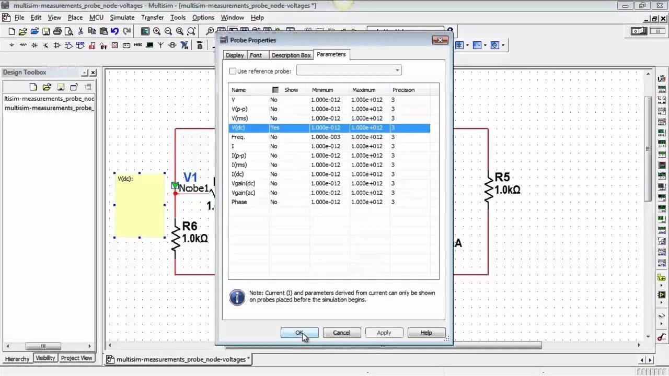Click the Help button in dialog
This screenshot has height=376, width=669.
(426, 333)
